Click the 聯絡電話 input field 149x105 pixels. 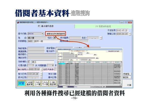point(36,48)
